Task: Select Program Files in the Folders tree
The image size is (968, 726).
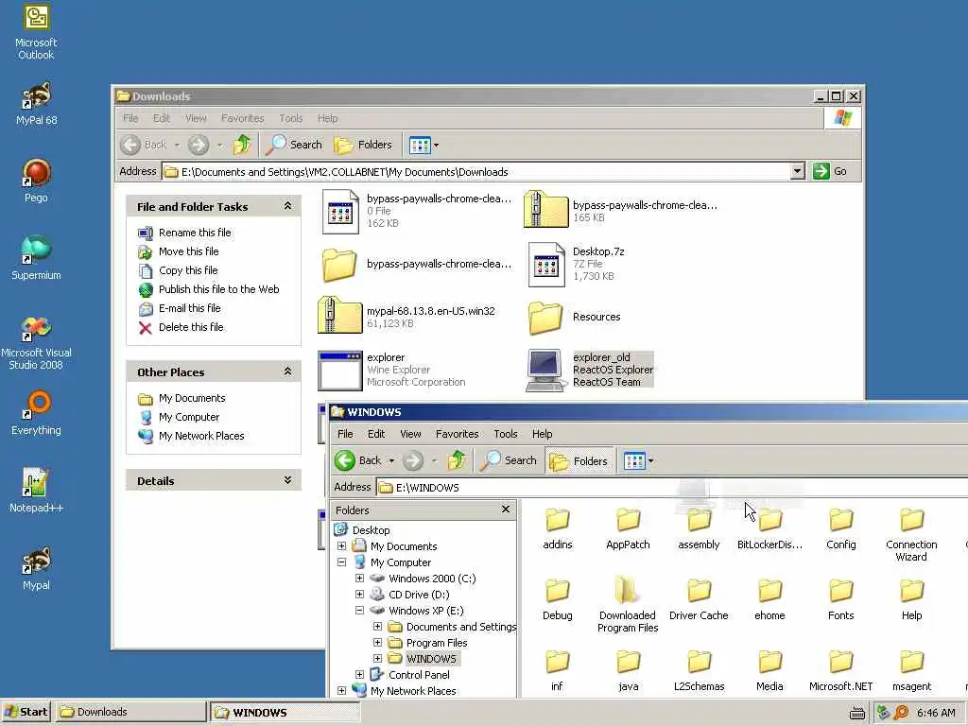Action: tap(437, 643)
